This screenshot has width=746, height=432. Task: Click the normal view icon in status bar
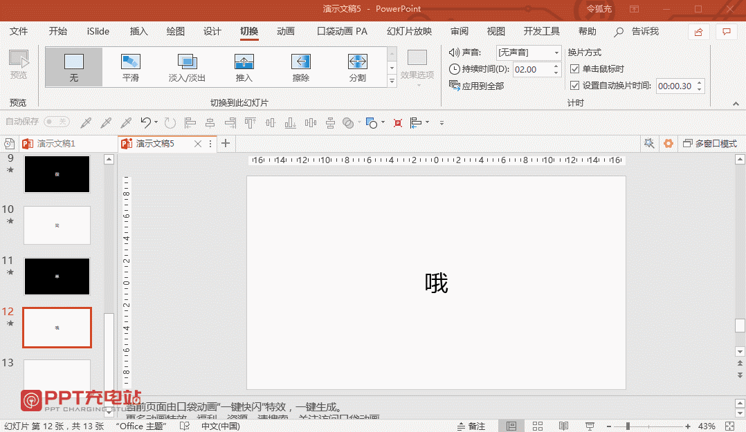tap(511, 426)
